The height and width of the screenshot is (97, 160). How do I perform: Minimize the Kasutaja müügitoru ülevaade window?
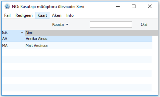(x=118, y=6)
